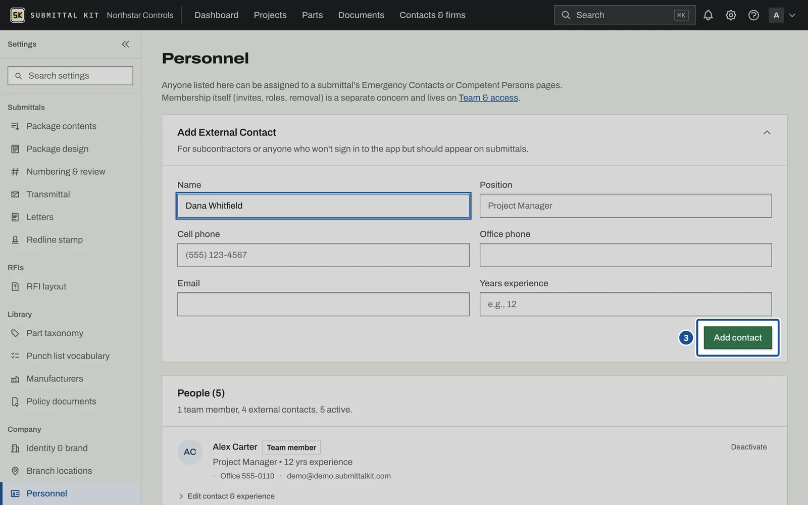Open Identity & brand settings

click(x=70, y=448)
